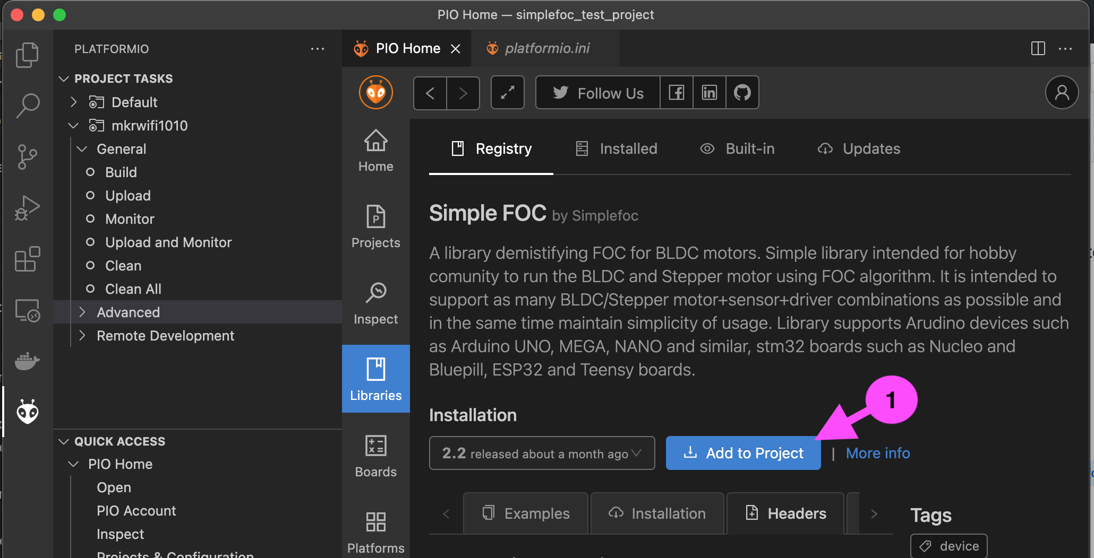Viewport: 1094px width, 558px height.
Task: Open Boards in PIO sidebar
Action: 375,456
